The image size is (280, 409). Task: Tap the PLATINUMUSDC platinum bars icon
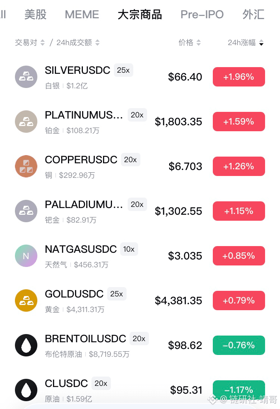pos(26,122)
